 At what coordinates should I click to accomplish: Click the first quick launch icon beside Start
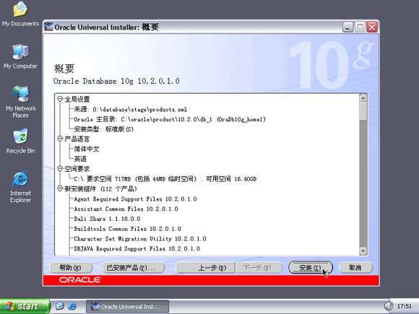[x=60, y=306]
